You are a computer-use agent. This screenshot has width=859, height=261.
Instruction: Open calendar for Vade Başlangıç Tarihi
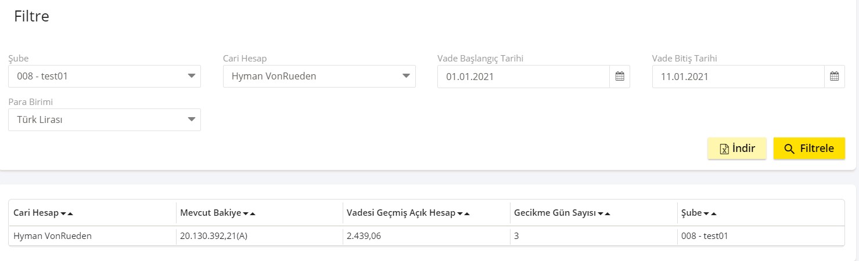pyautogui.click(x=620, y=76)
